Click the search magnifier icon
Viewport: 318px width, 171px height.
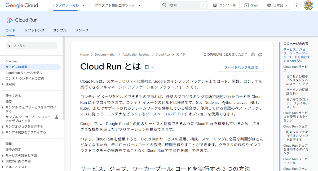click(165, 5)
